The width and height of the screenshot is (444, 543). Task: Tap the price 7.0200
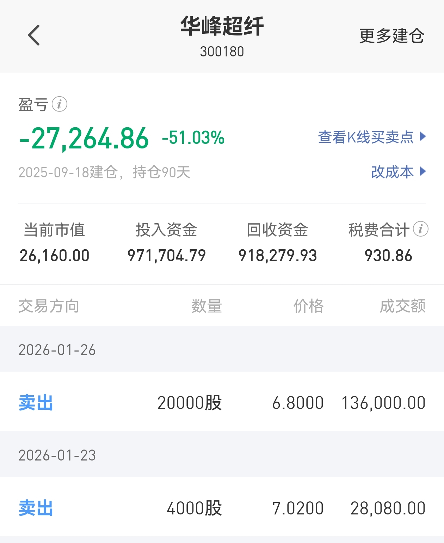coord(298,508)
